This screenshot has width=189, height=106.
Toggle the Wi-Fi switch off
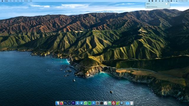click(166, 4)
